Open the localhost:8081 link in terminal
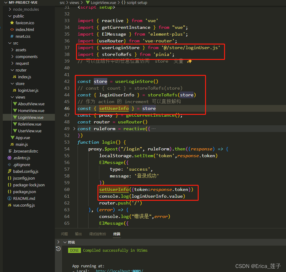The height and width of the screenshot is (272, 286). coord(119,271)
